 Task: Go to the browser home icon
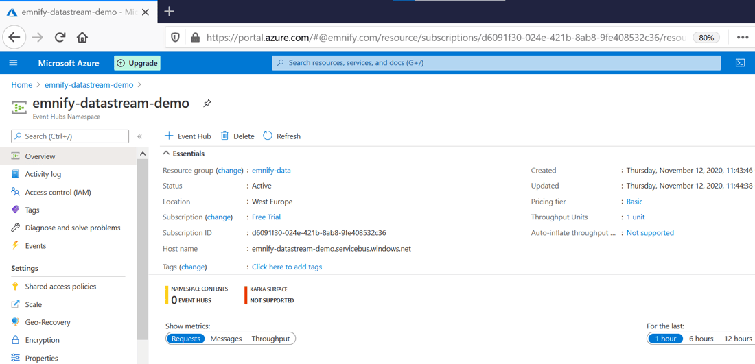click(x=82, y=38)
